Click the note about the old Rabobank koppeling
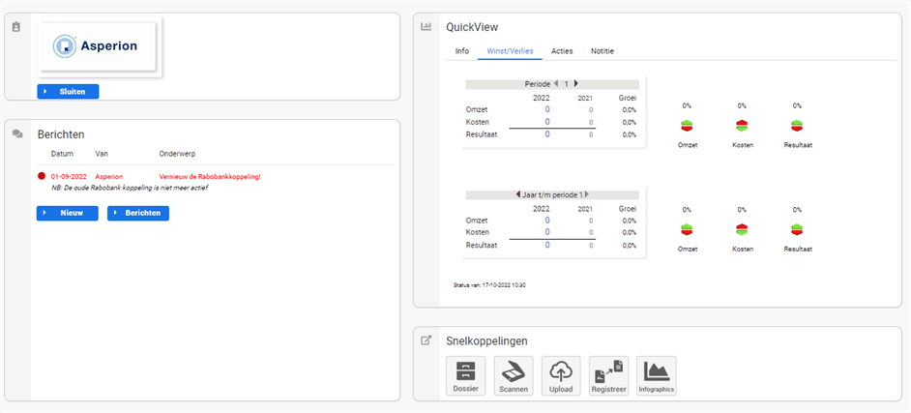 tap(130, 189)
